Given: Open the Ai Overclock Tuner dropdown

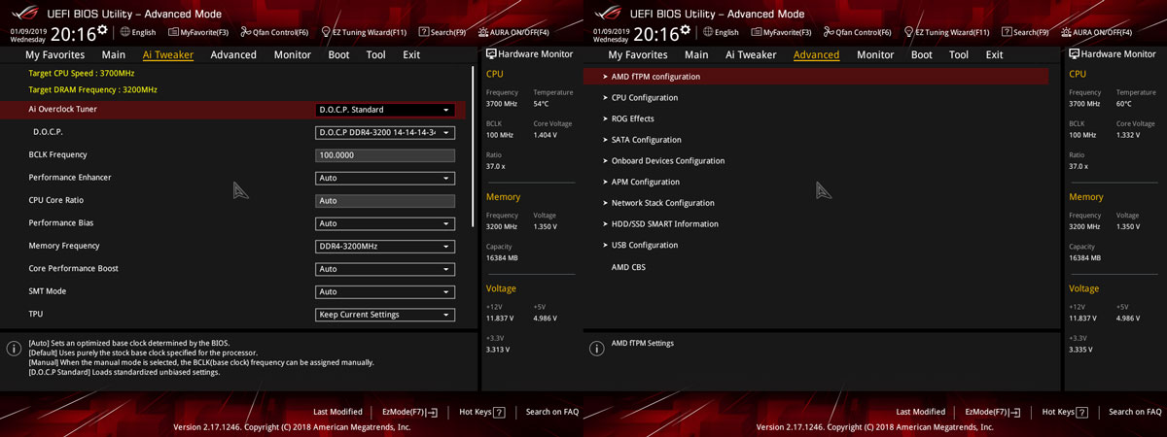Looking at the screenshot, I should 385,110.
